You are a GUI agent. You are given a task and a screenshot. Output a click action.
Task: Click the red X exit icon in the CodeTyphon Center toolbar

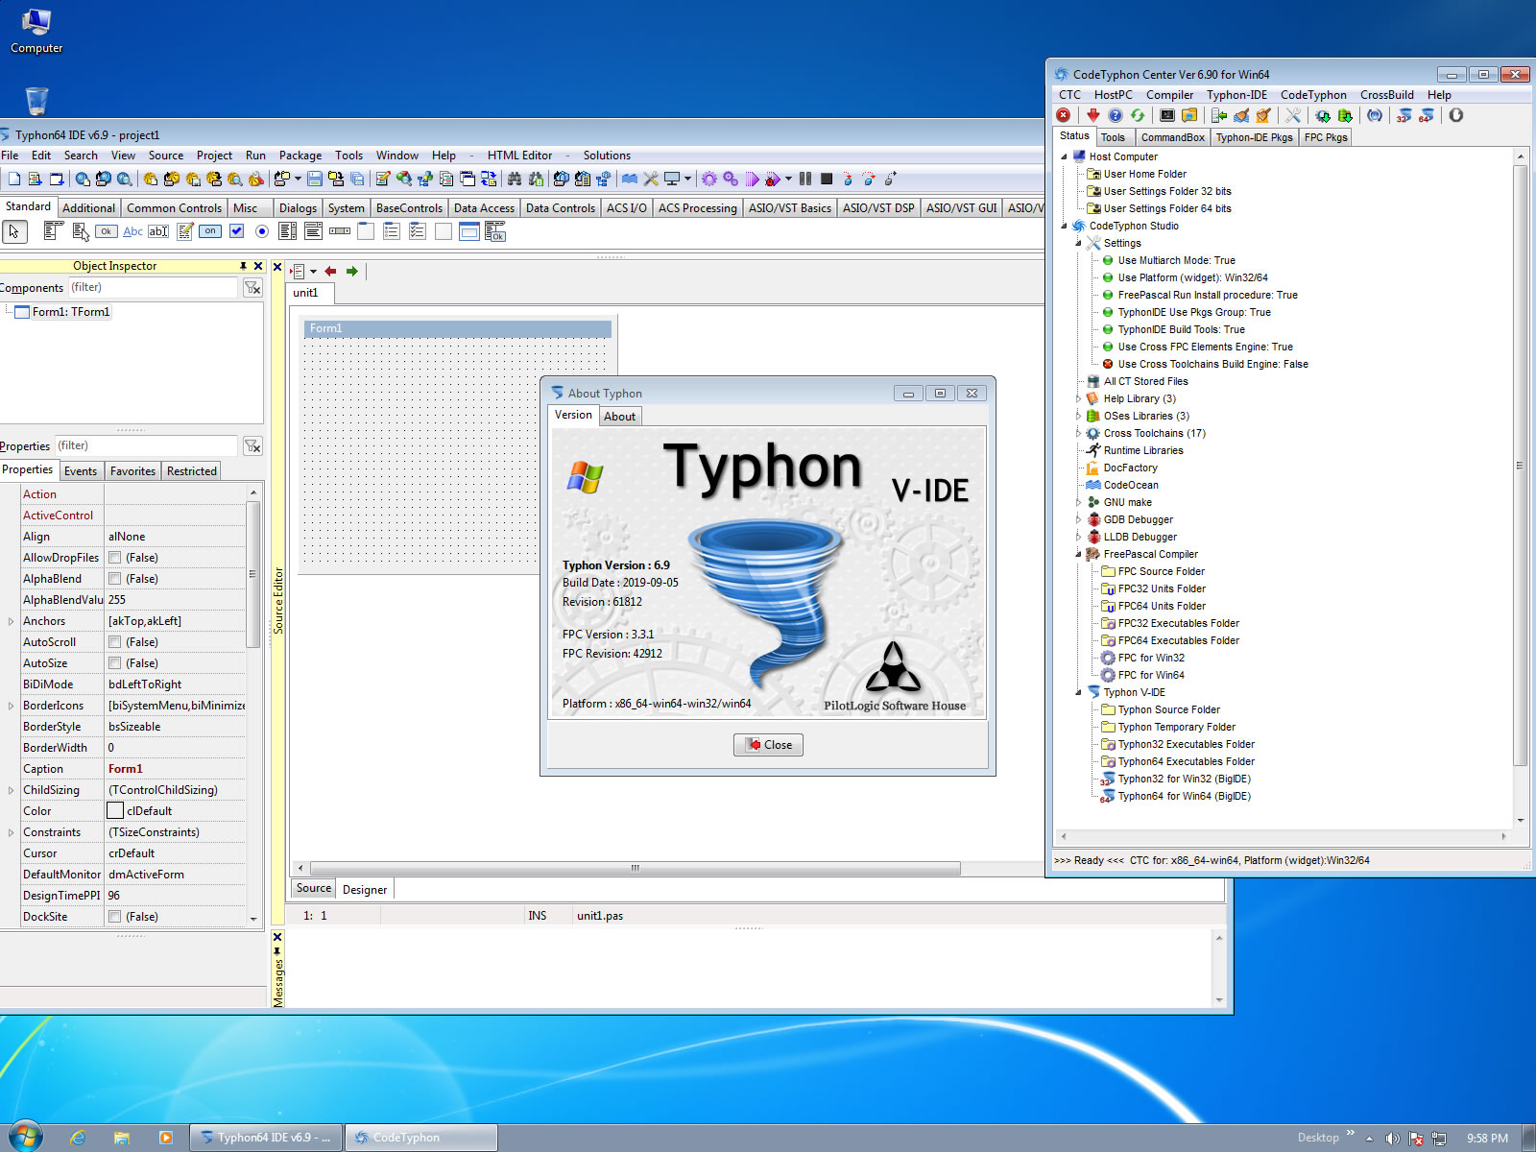(1064, 115)
